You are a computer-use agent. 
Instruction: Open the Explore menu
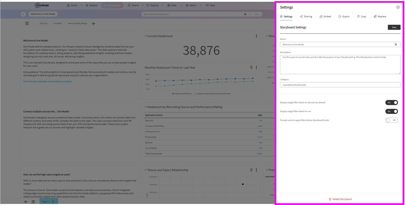(x=91, y=5)
